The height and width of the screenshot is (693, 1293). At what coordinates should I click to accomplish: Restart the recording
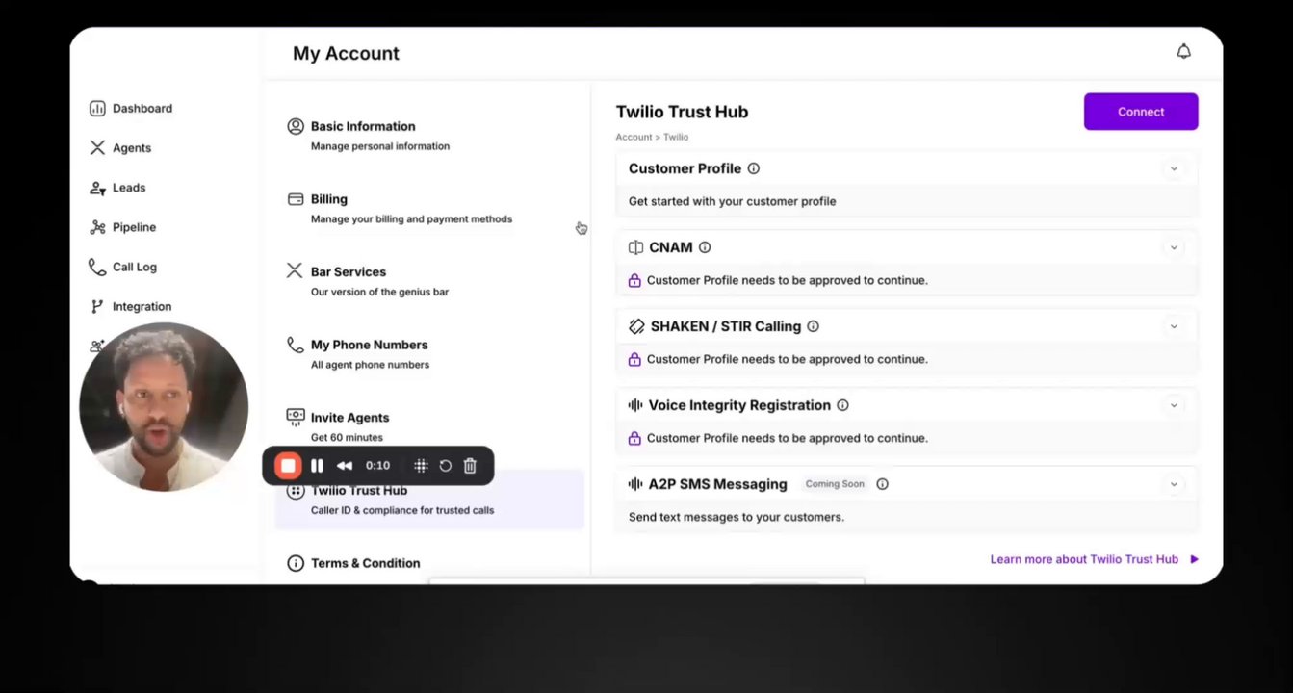click(x=446, y=466)
